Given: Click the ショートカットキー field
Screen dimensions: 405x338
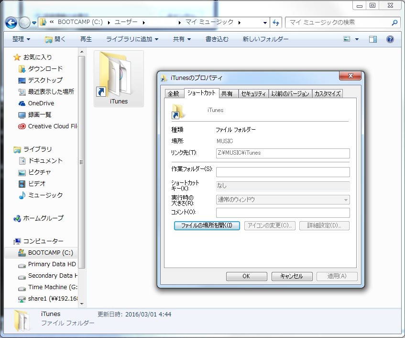Looking at the screenshot, I should pyautogui.click(x=283, y=186).
